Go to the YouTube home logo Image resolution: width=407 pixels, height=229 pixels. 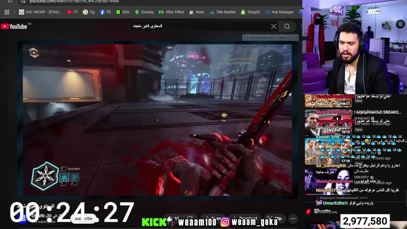(14, 26)
